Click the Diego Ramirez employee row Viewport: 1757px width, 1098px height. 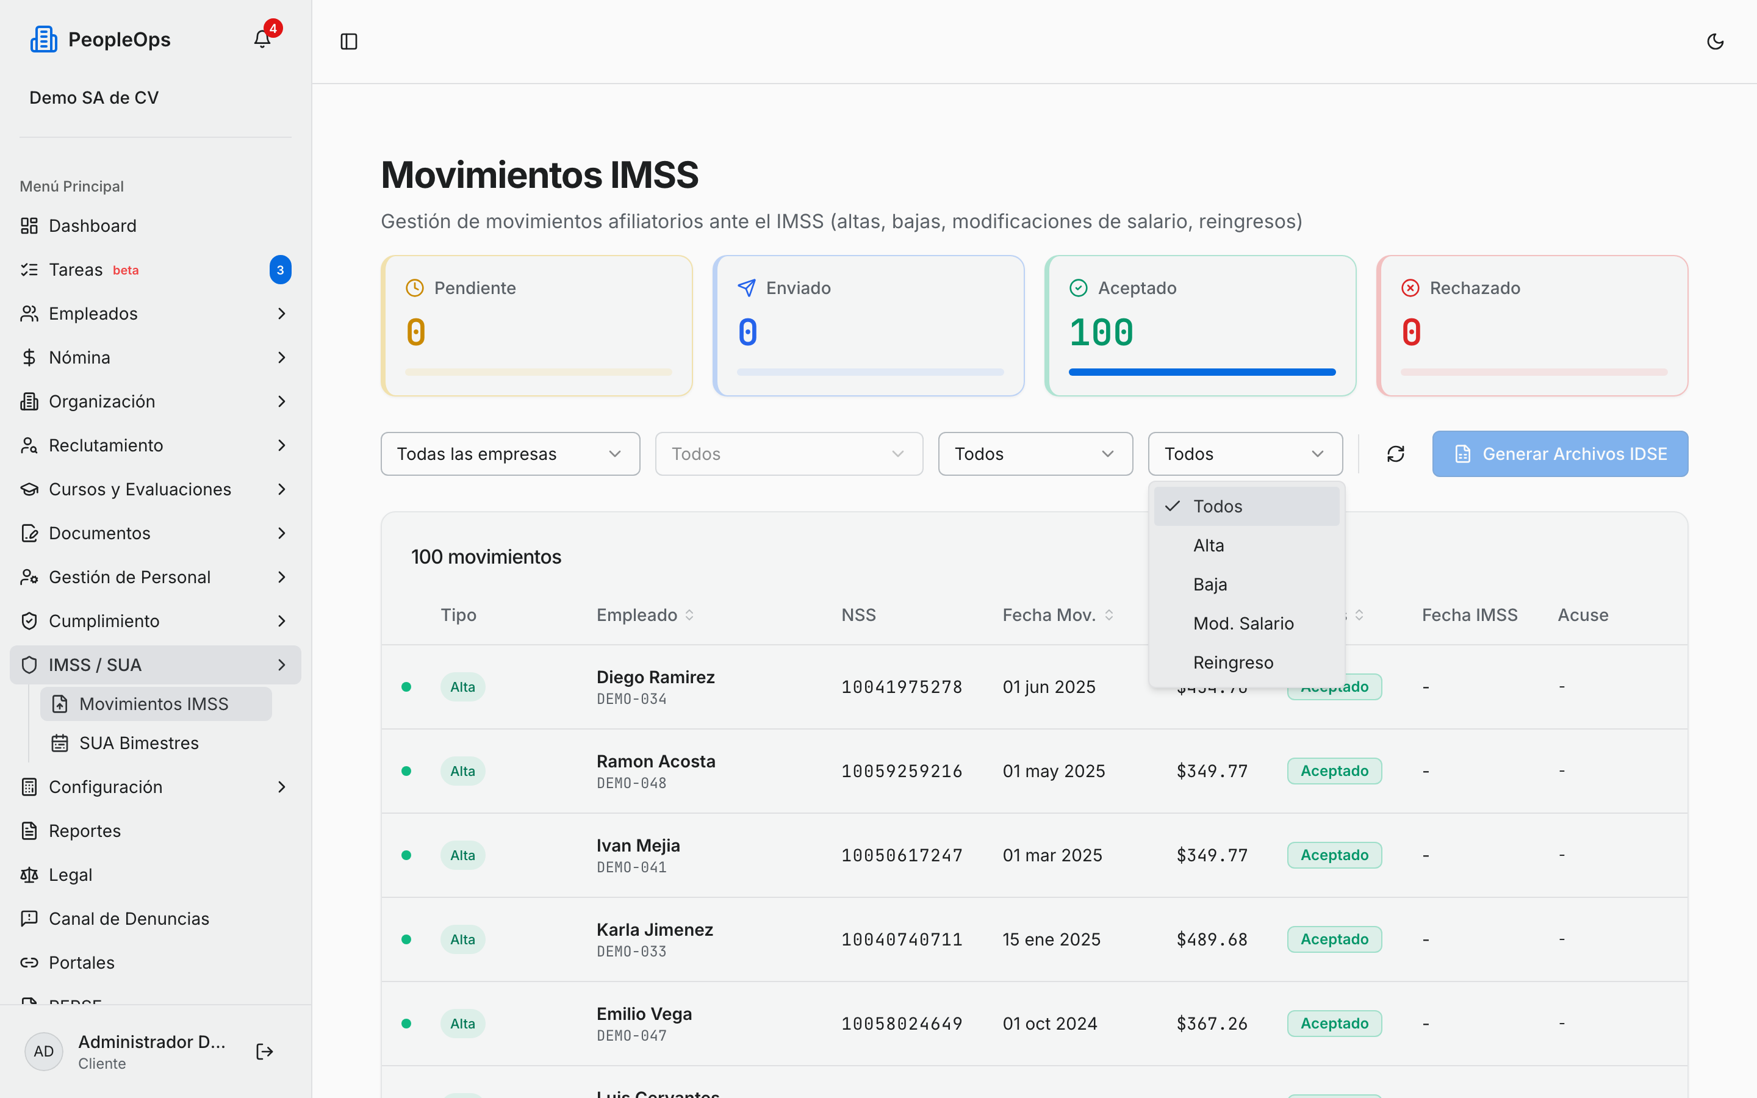tap(1034, 687)
